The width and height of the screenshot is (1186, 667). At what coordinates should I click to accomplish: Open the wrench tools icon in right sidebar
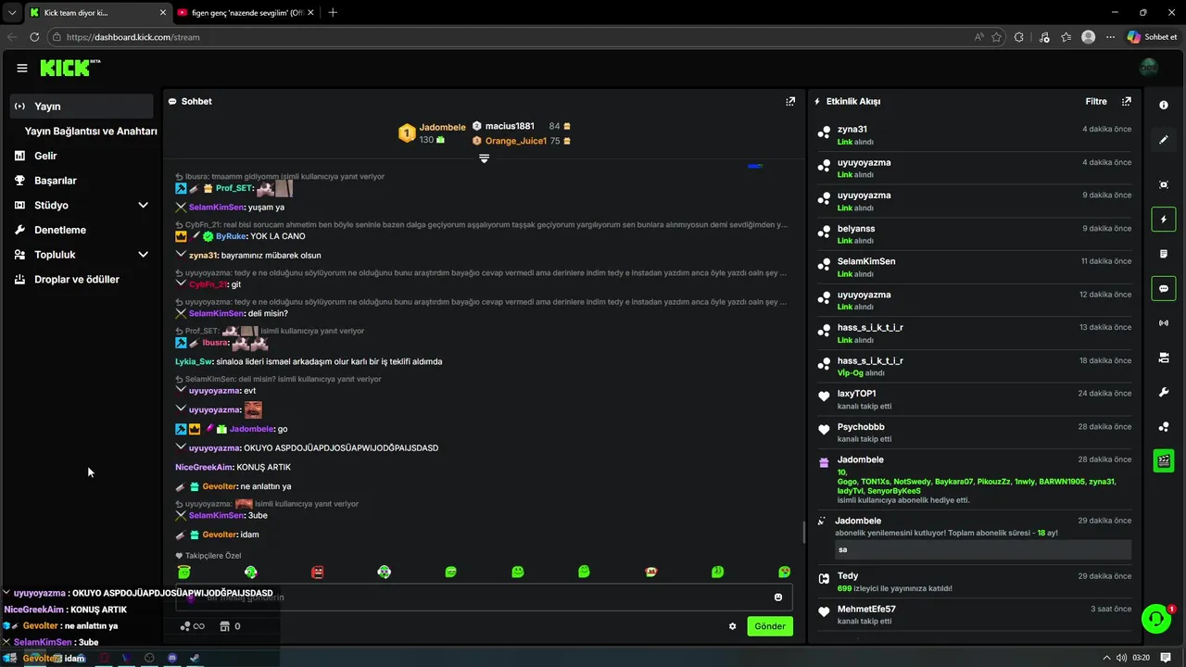[1164, 392]
